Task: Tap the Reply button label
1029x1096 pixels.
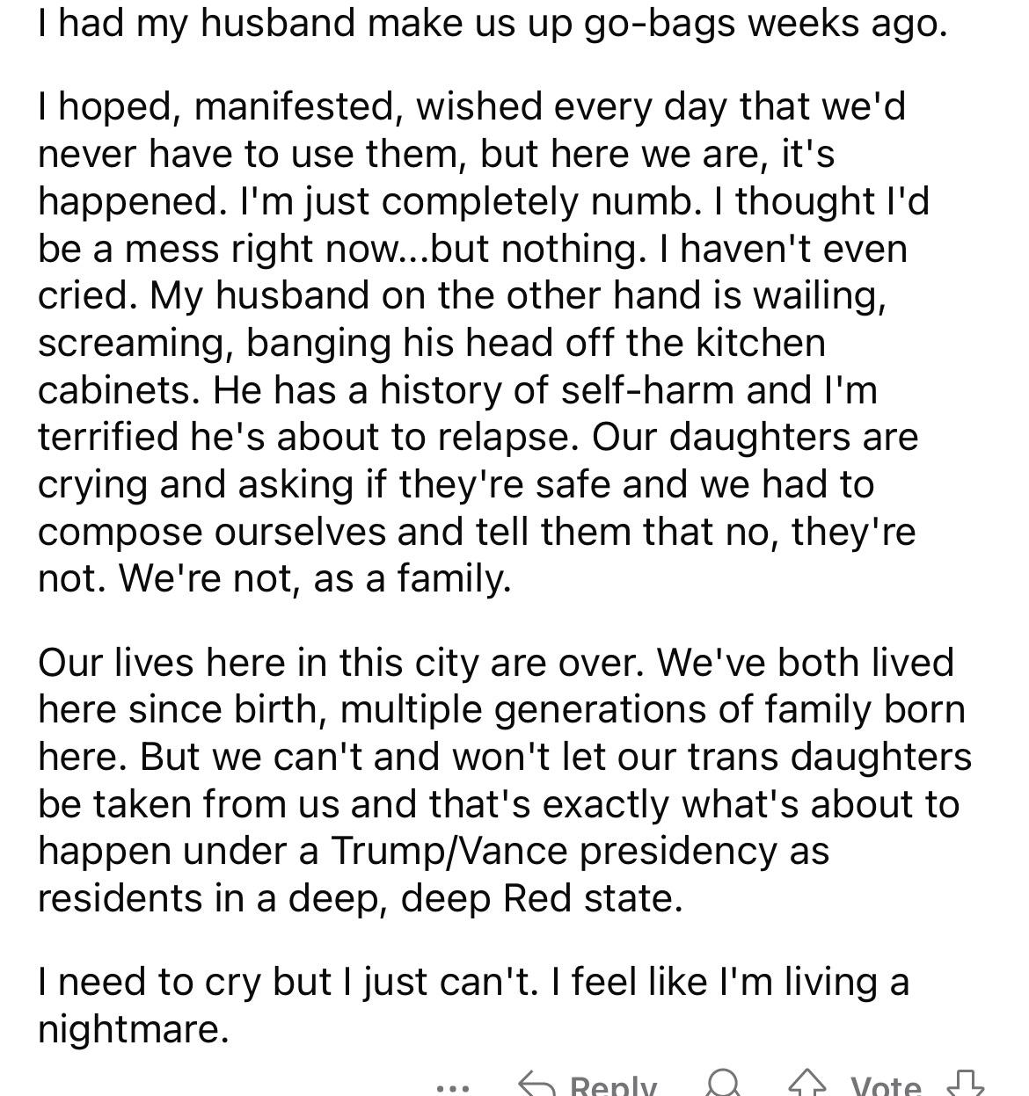Action: click(x=613, y=1087)
